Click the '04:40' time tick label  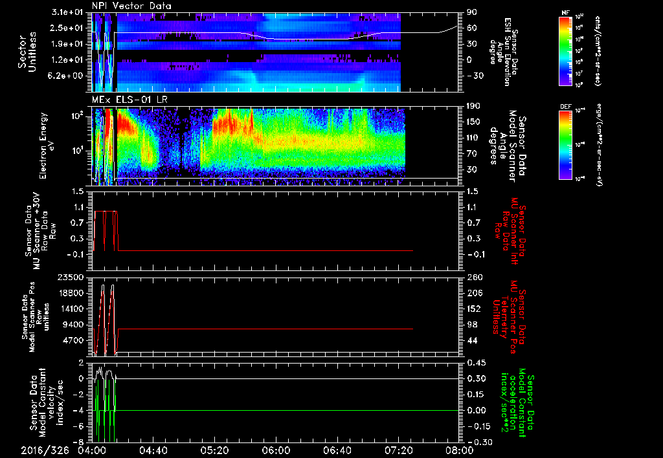(153, 450)
